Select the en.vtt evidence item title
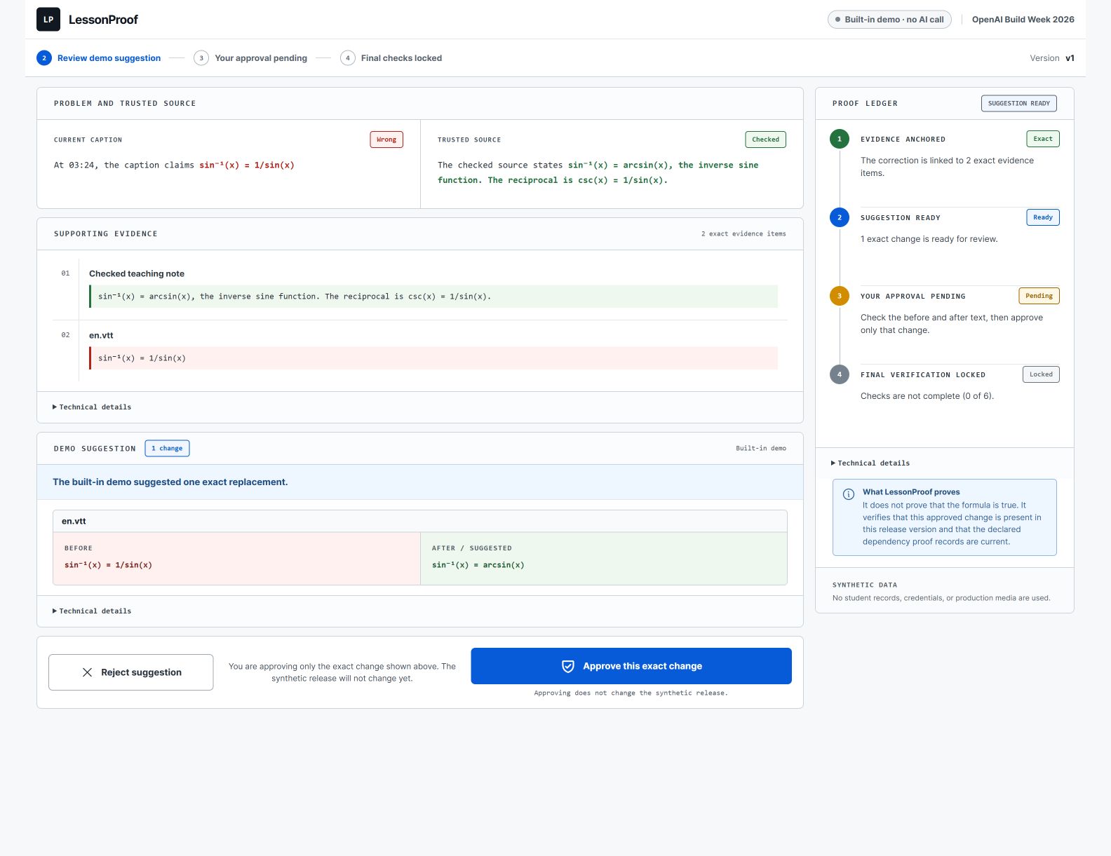1111x856 pixels. (101, 336)
